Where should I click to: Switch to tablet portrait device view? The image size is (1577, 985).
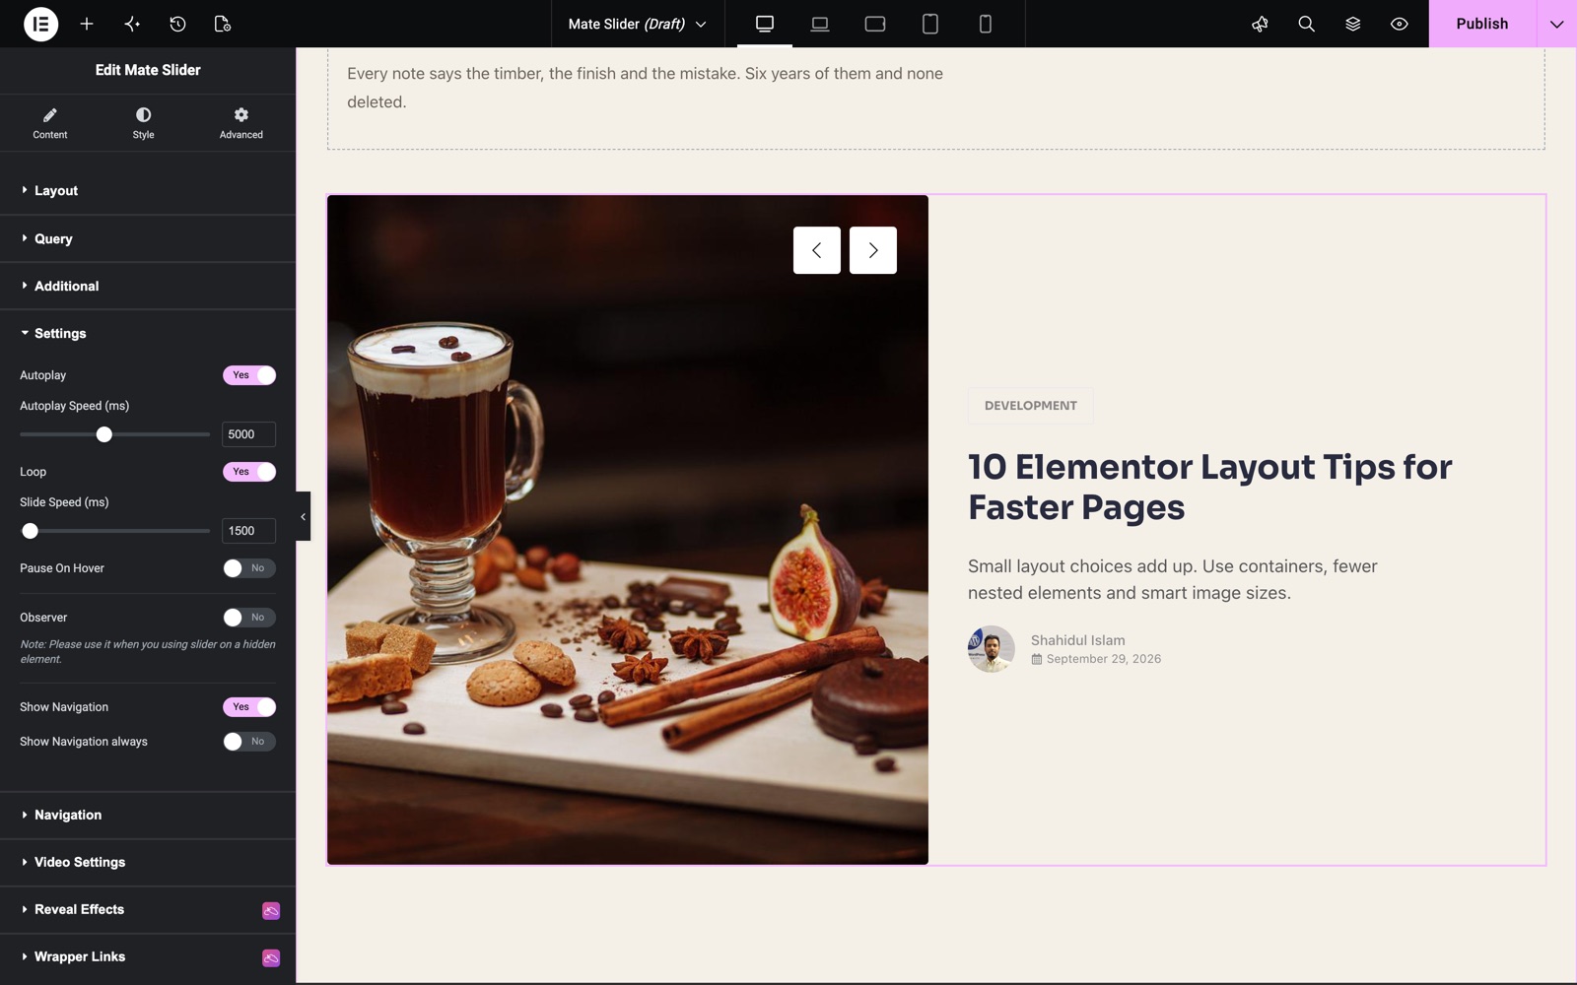(x=930, y=24)
